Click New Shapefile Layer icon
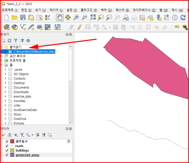Image resolution: width=189 pixels, height=163 pixels. coord(23,27)
